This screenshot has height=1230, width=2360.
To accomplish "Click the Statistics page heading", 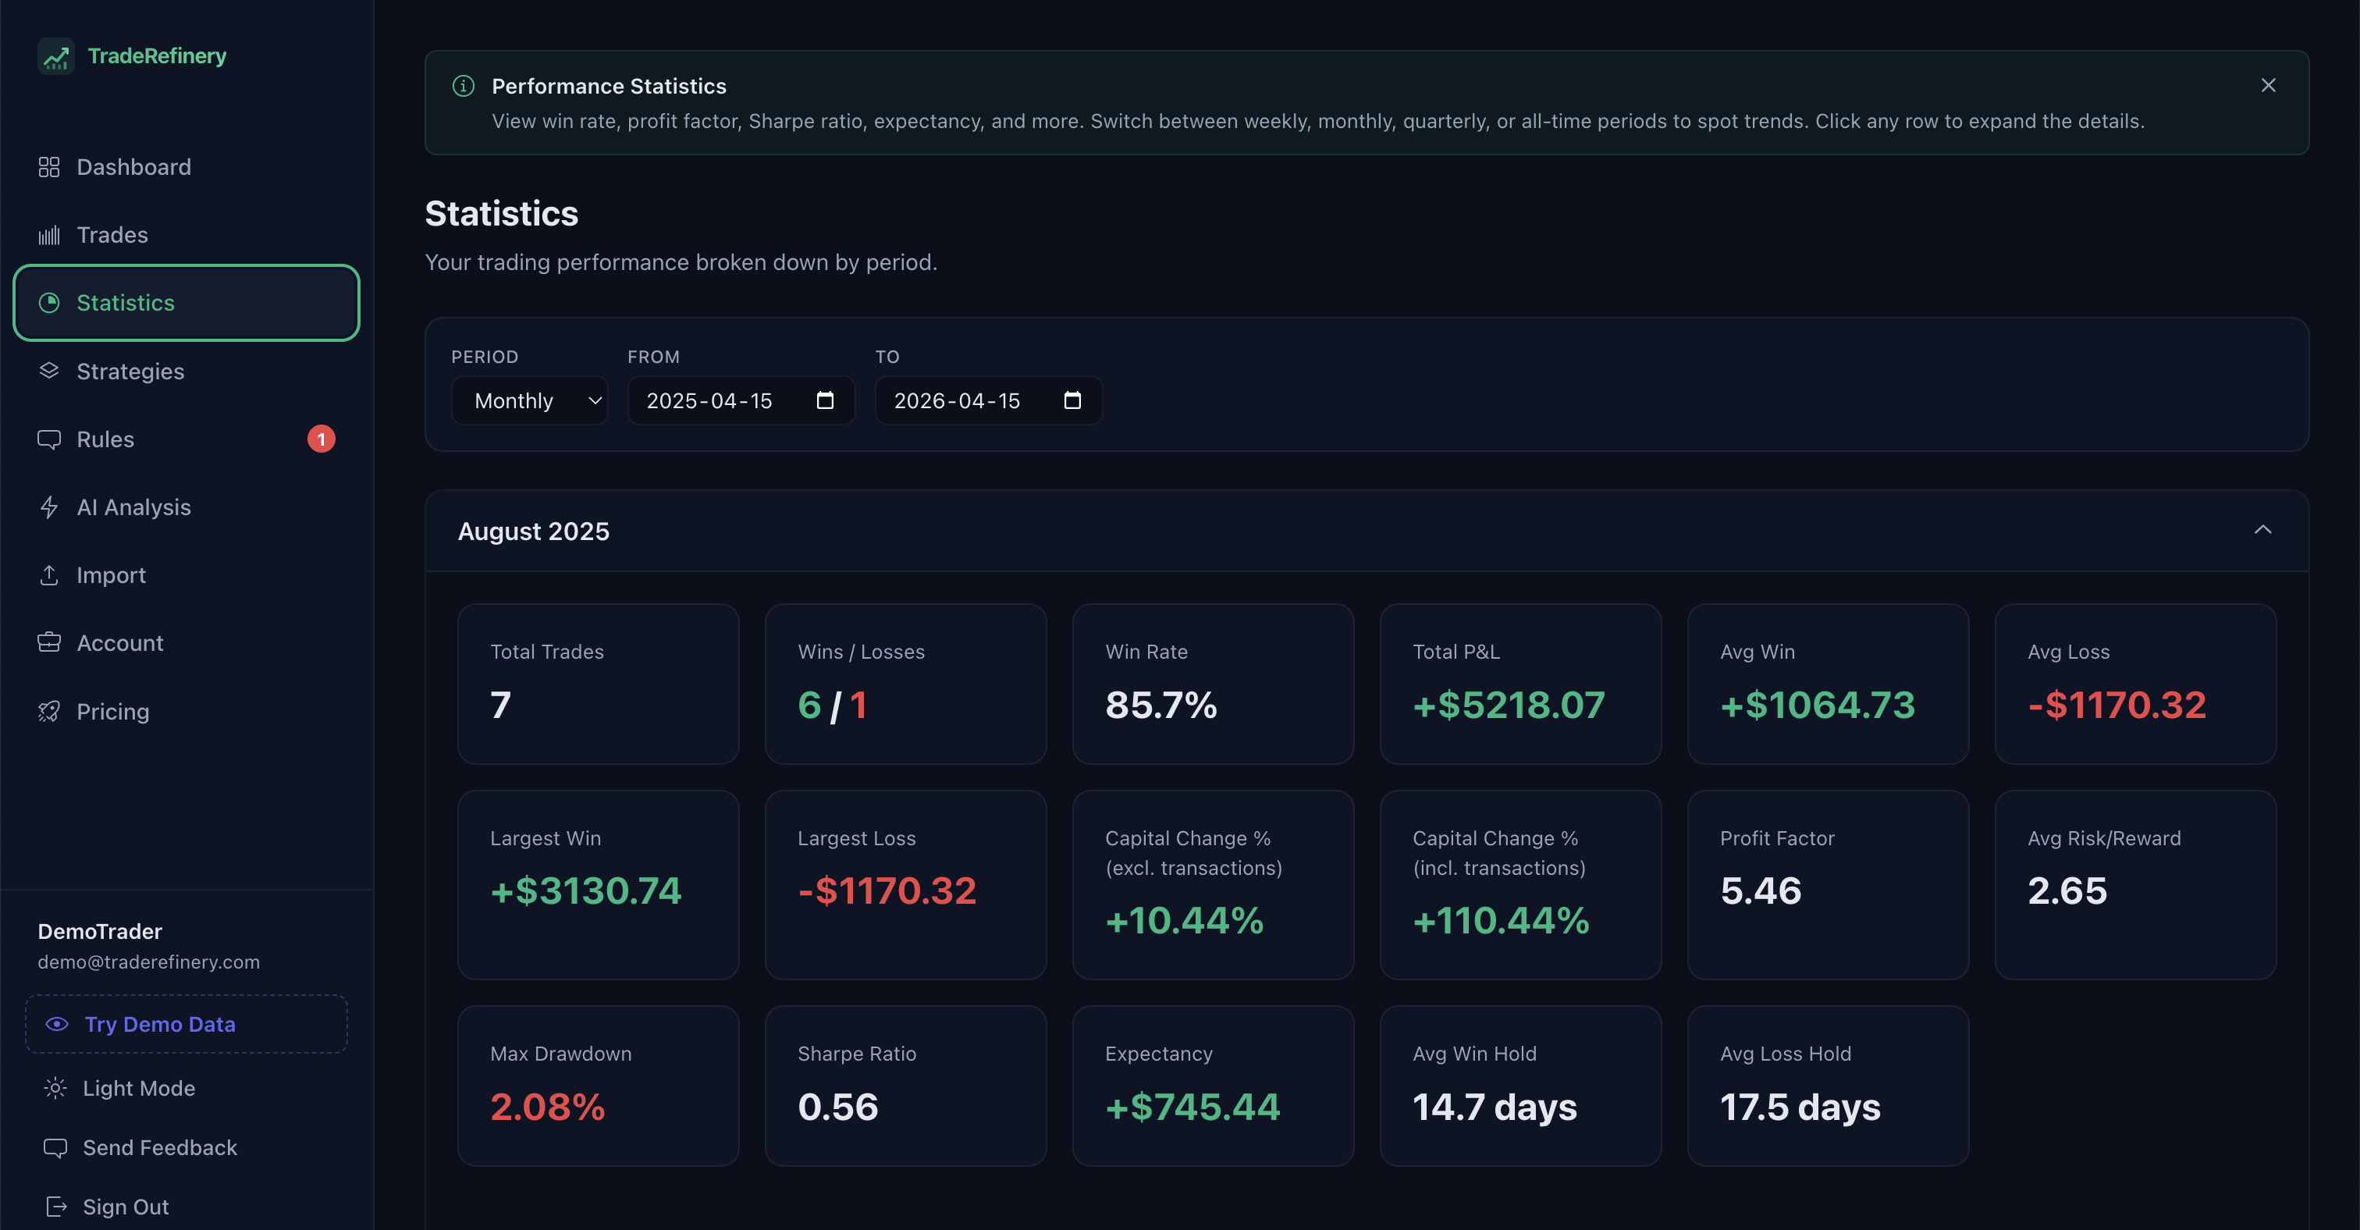I will [501, 213].
